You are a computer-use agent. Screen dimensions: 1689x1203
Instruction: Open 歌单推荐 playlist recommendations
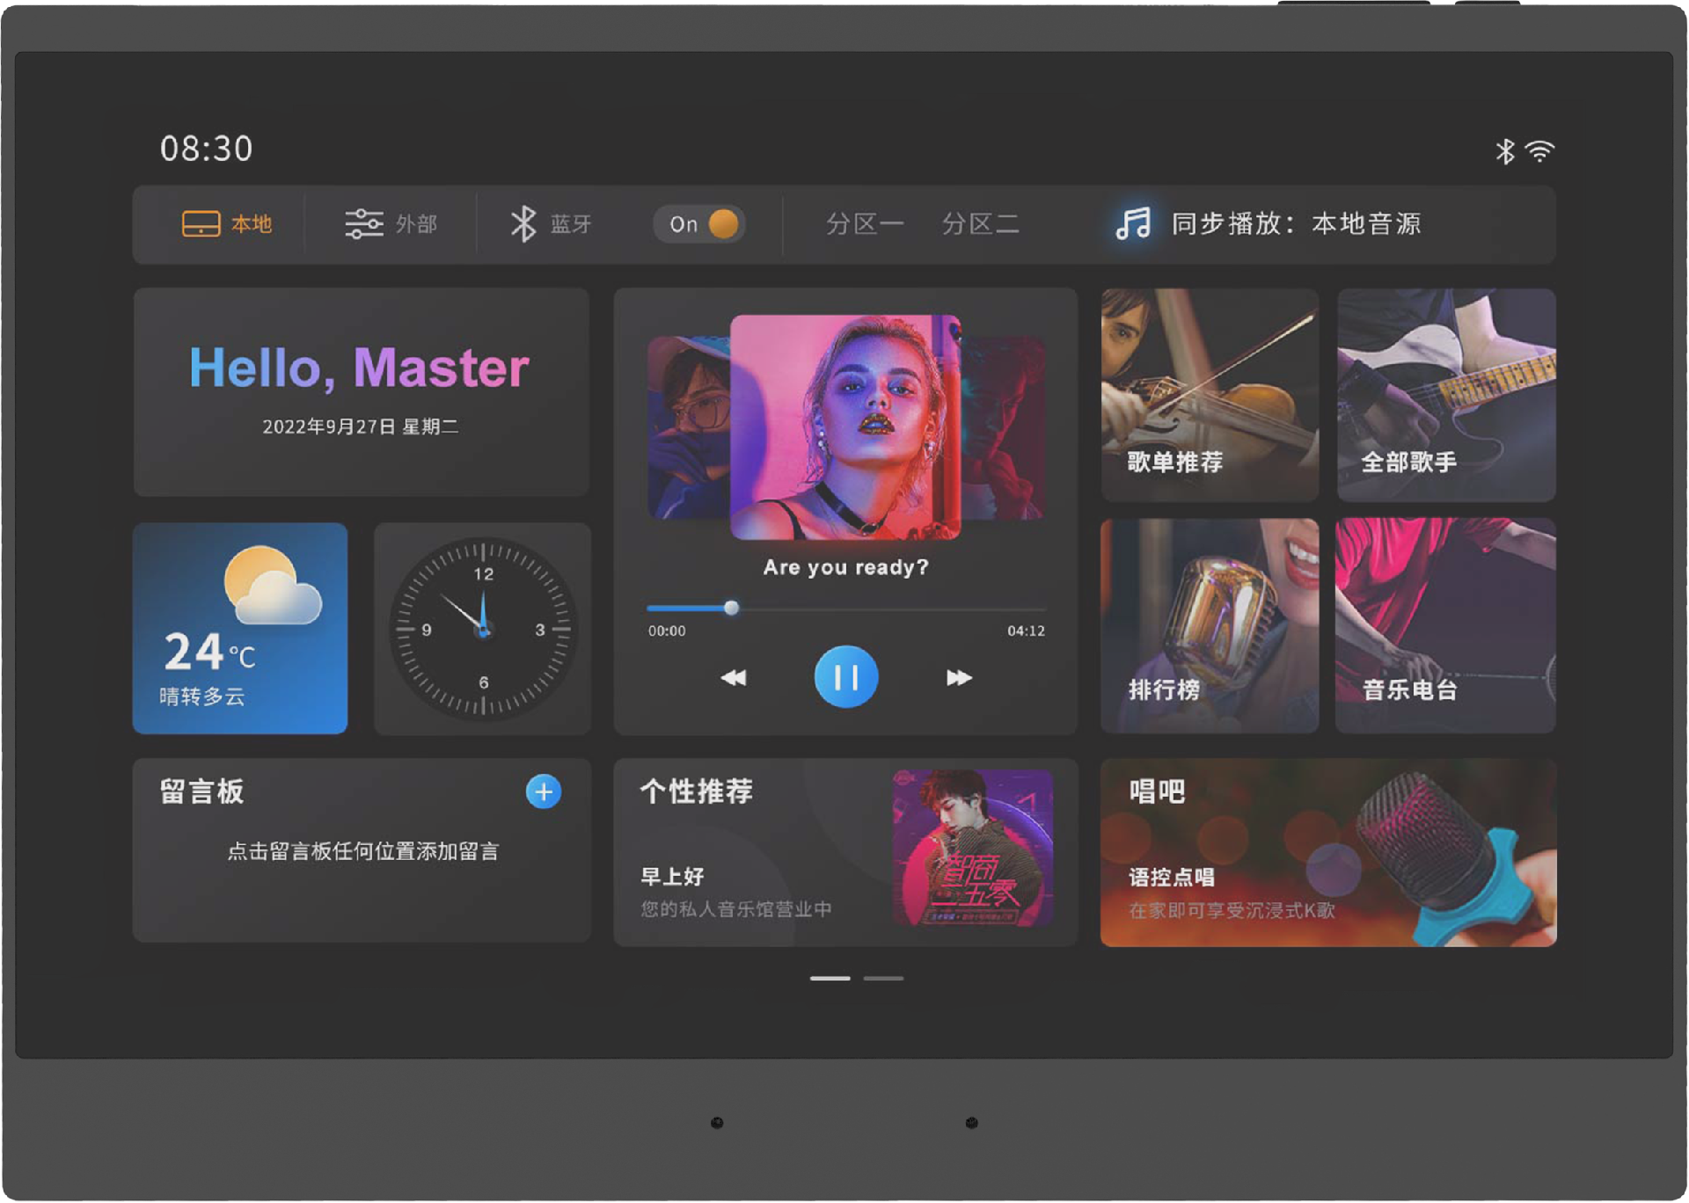click(1210, 396)
